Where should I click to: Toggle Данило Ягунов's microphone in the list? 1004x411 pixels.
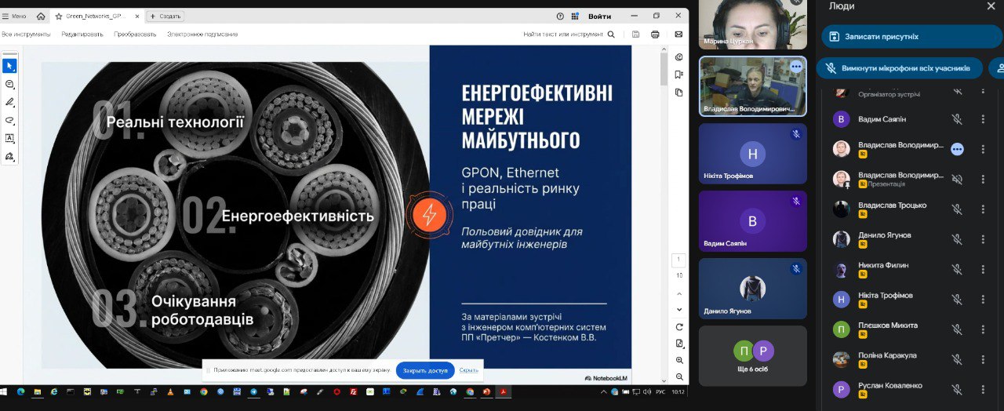coord(957,239)
